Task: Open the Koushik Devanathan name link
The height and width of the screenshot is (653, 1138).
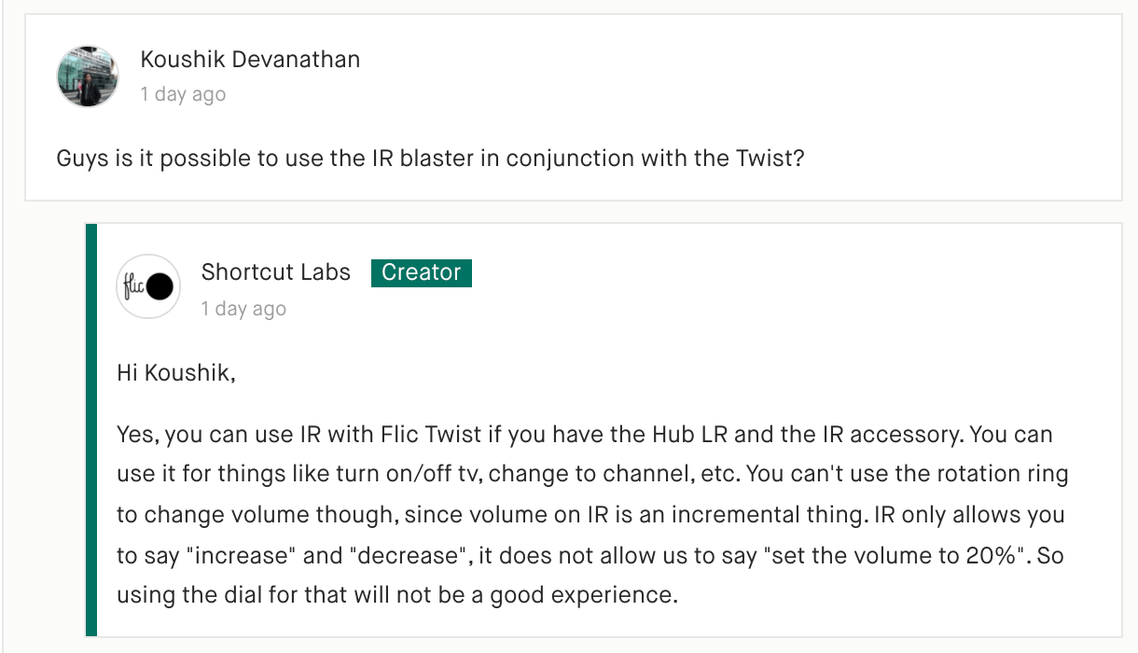Action: (250, 60)
